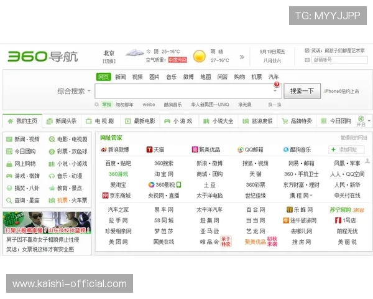Click the 邮箱帐号 input field
Screen dimensions: 373x299
[x=339, y=60]
